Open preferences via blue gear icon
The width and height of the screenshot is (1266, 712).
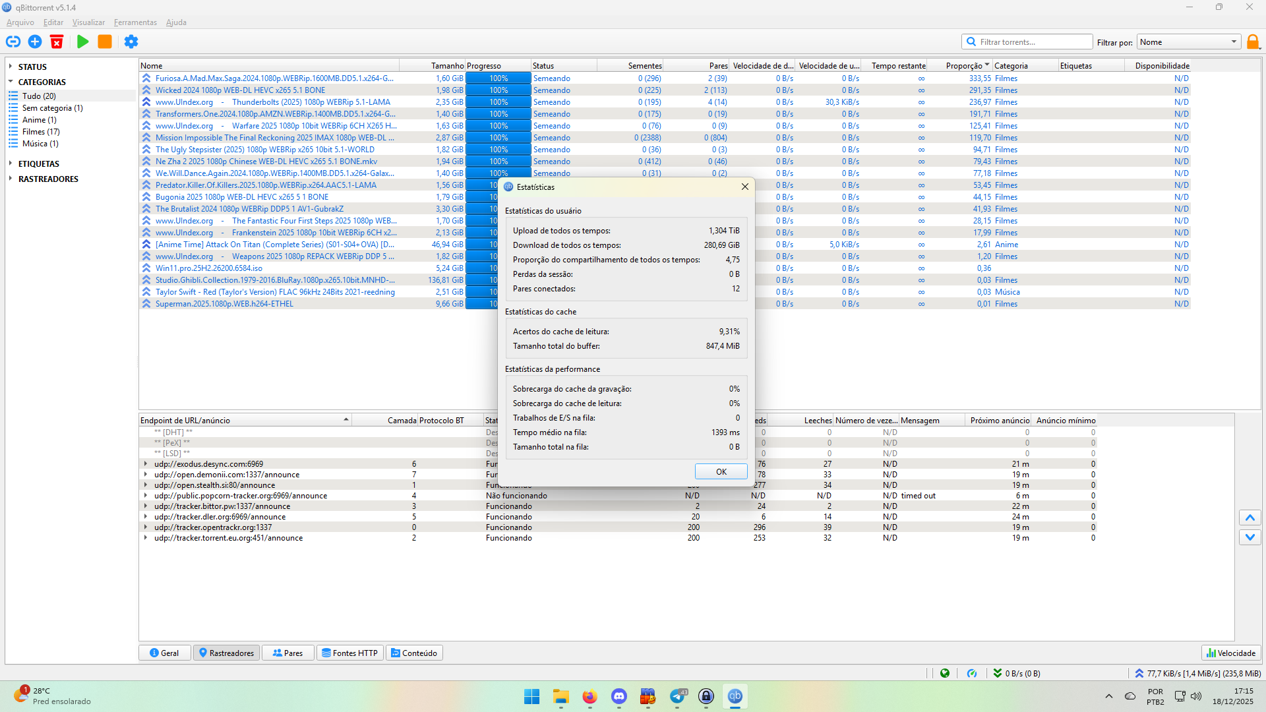point(131,42)
